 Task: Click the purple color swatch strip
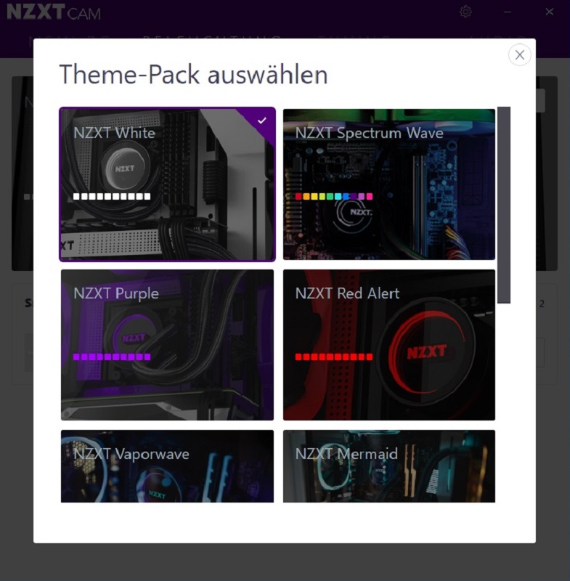coord(112,357)
